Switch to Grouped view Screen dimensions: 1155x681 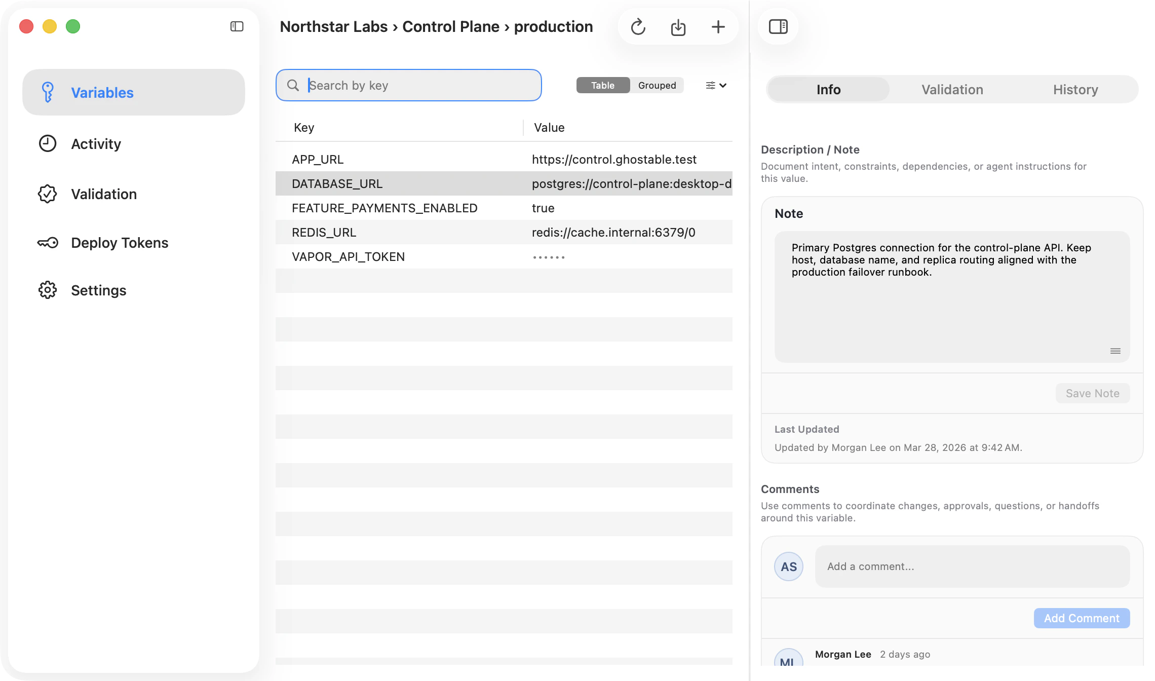tap(657, 85)
